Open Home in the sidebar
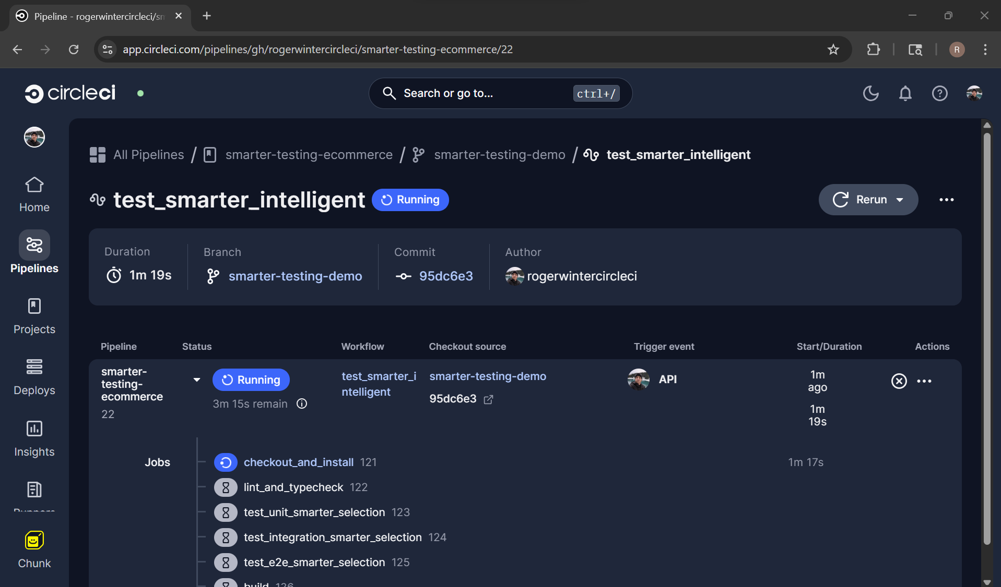Image resolution: width=1001 pixels, height=587 pixels. pyautogui.click(x=33, y=194)
